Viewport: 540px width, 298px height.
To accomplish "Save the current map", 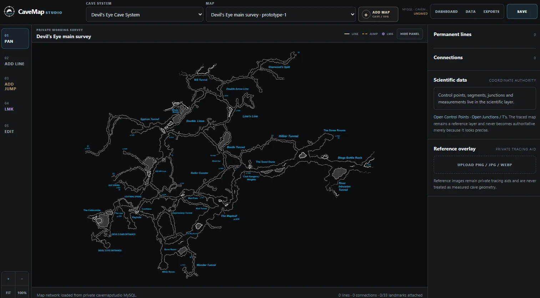I will [x=522, y=11].
